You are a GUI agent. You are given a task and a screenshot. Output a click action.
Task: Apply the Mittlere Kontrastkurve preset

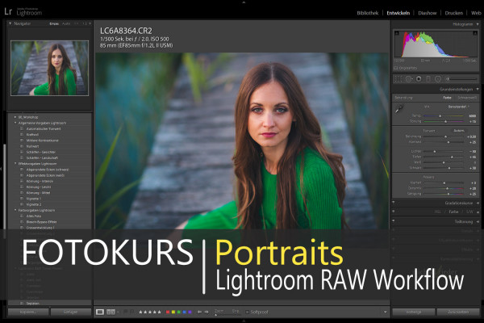42,141
